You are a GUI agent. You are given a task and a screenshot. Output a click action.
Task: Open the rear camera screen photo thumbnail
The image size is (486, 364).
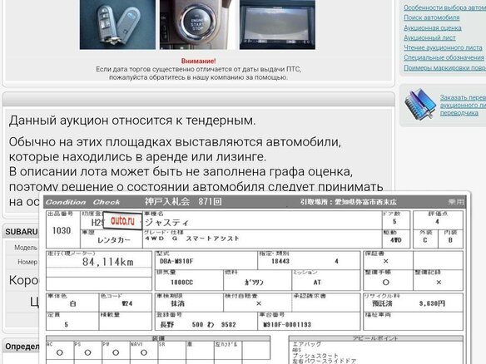[x=277, y=24]
